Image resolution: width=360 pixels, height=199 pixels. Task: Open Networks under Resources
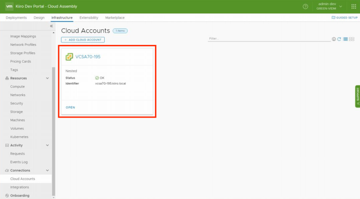[18, 95]
